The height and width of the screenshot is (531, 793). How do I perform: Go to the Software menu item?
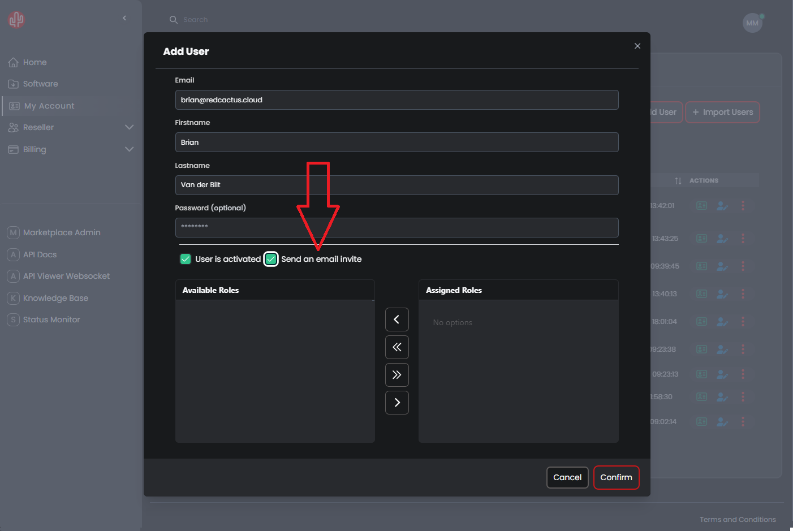click(40, 84)
